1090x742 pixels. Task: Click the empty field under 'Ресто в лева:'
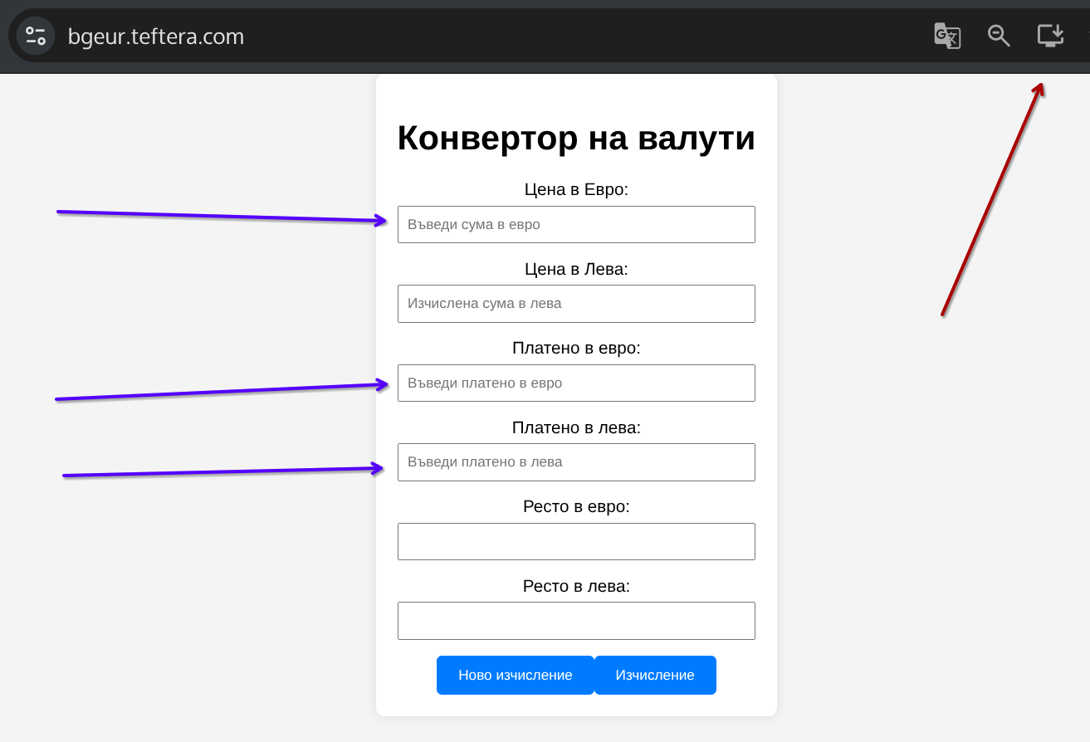pyautogui.click(x=576, y=621)
